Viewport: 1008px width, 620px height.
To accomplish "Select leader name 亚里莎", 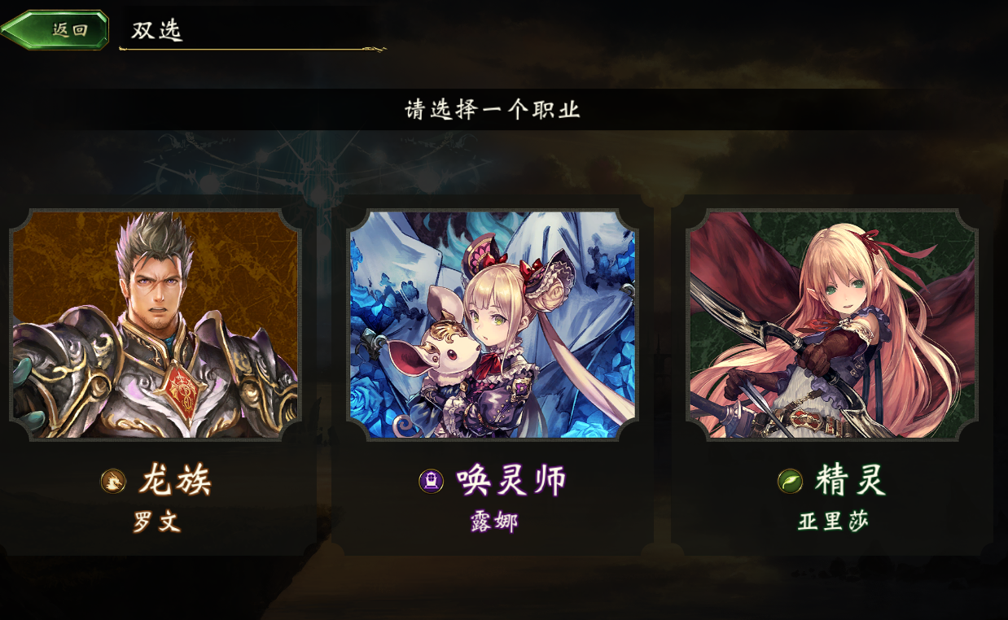I will 833,522.
